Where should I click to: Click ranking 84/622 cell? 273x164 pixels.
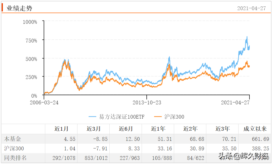196,158
